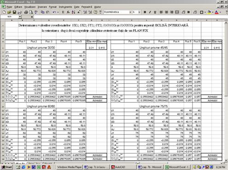This screenshot has width=228, height=170.
Task: Toggle Bold formatting
Action: 145,12
